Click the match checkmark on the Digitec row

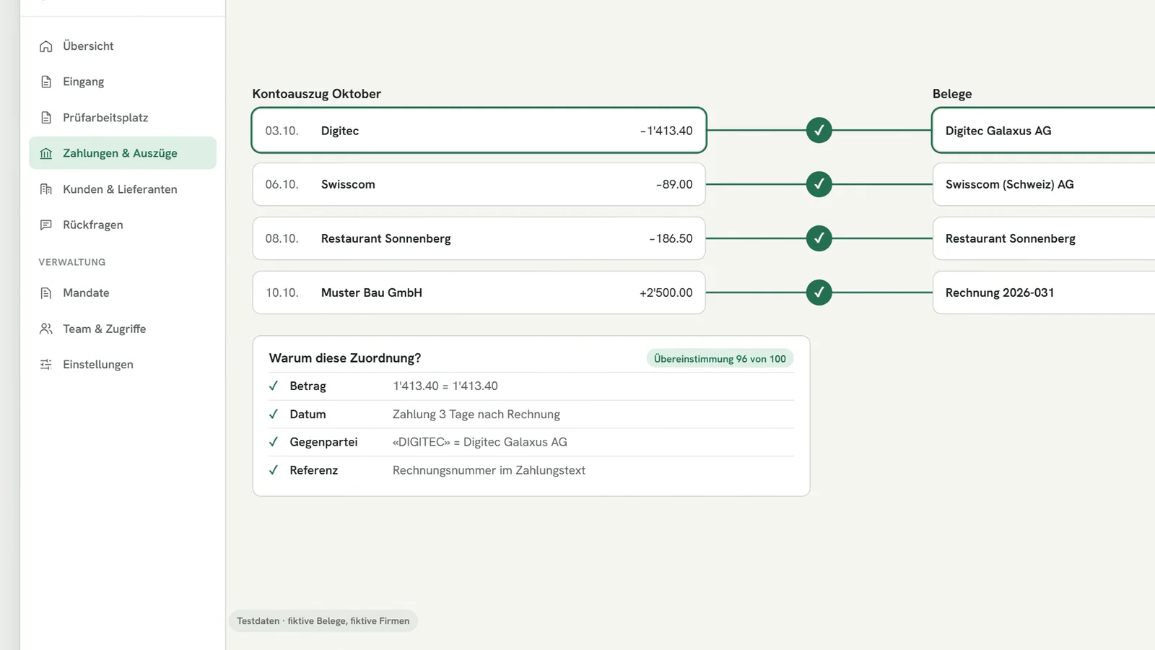819,131
